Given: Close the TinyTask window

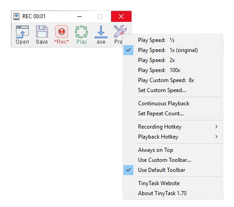Looking at the screenshot, I should pyautogui.click(x=121, y=16).
